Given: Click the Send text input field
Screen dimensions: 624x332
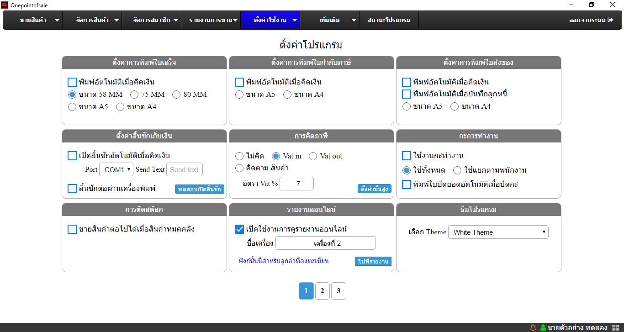Looking at the screenshot, I should 185,169.
